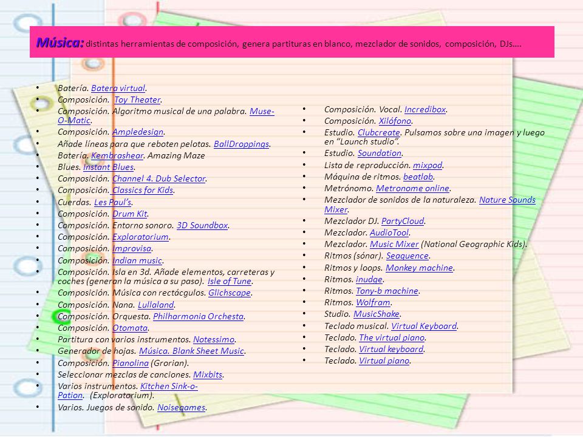The height and width of the screenshot is (437, 583).
Task: Open the Otomata link
Action: tap(130, 328)
